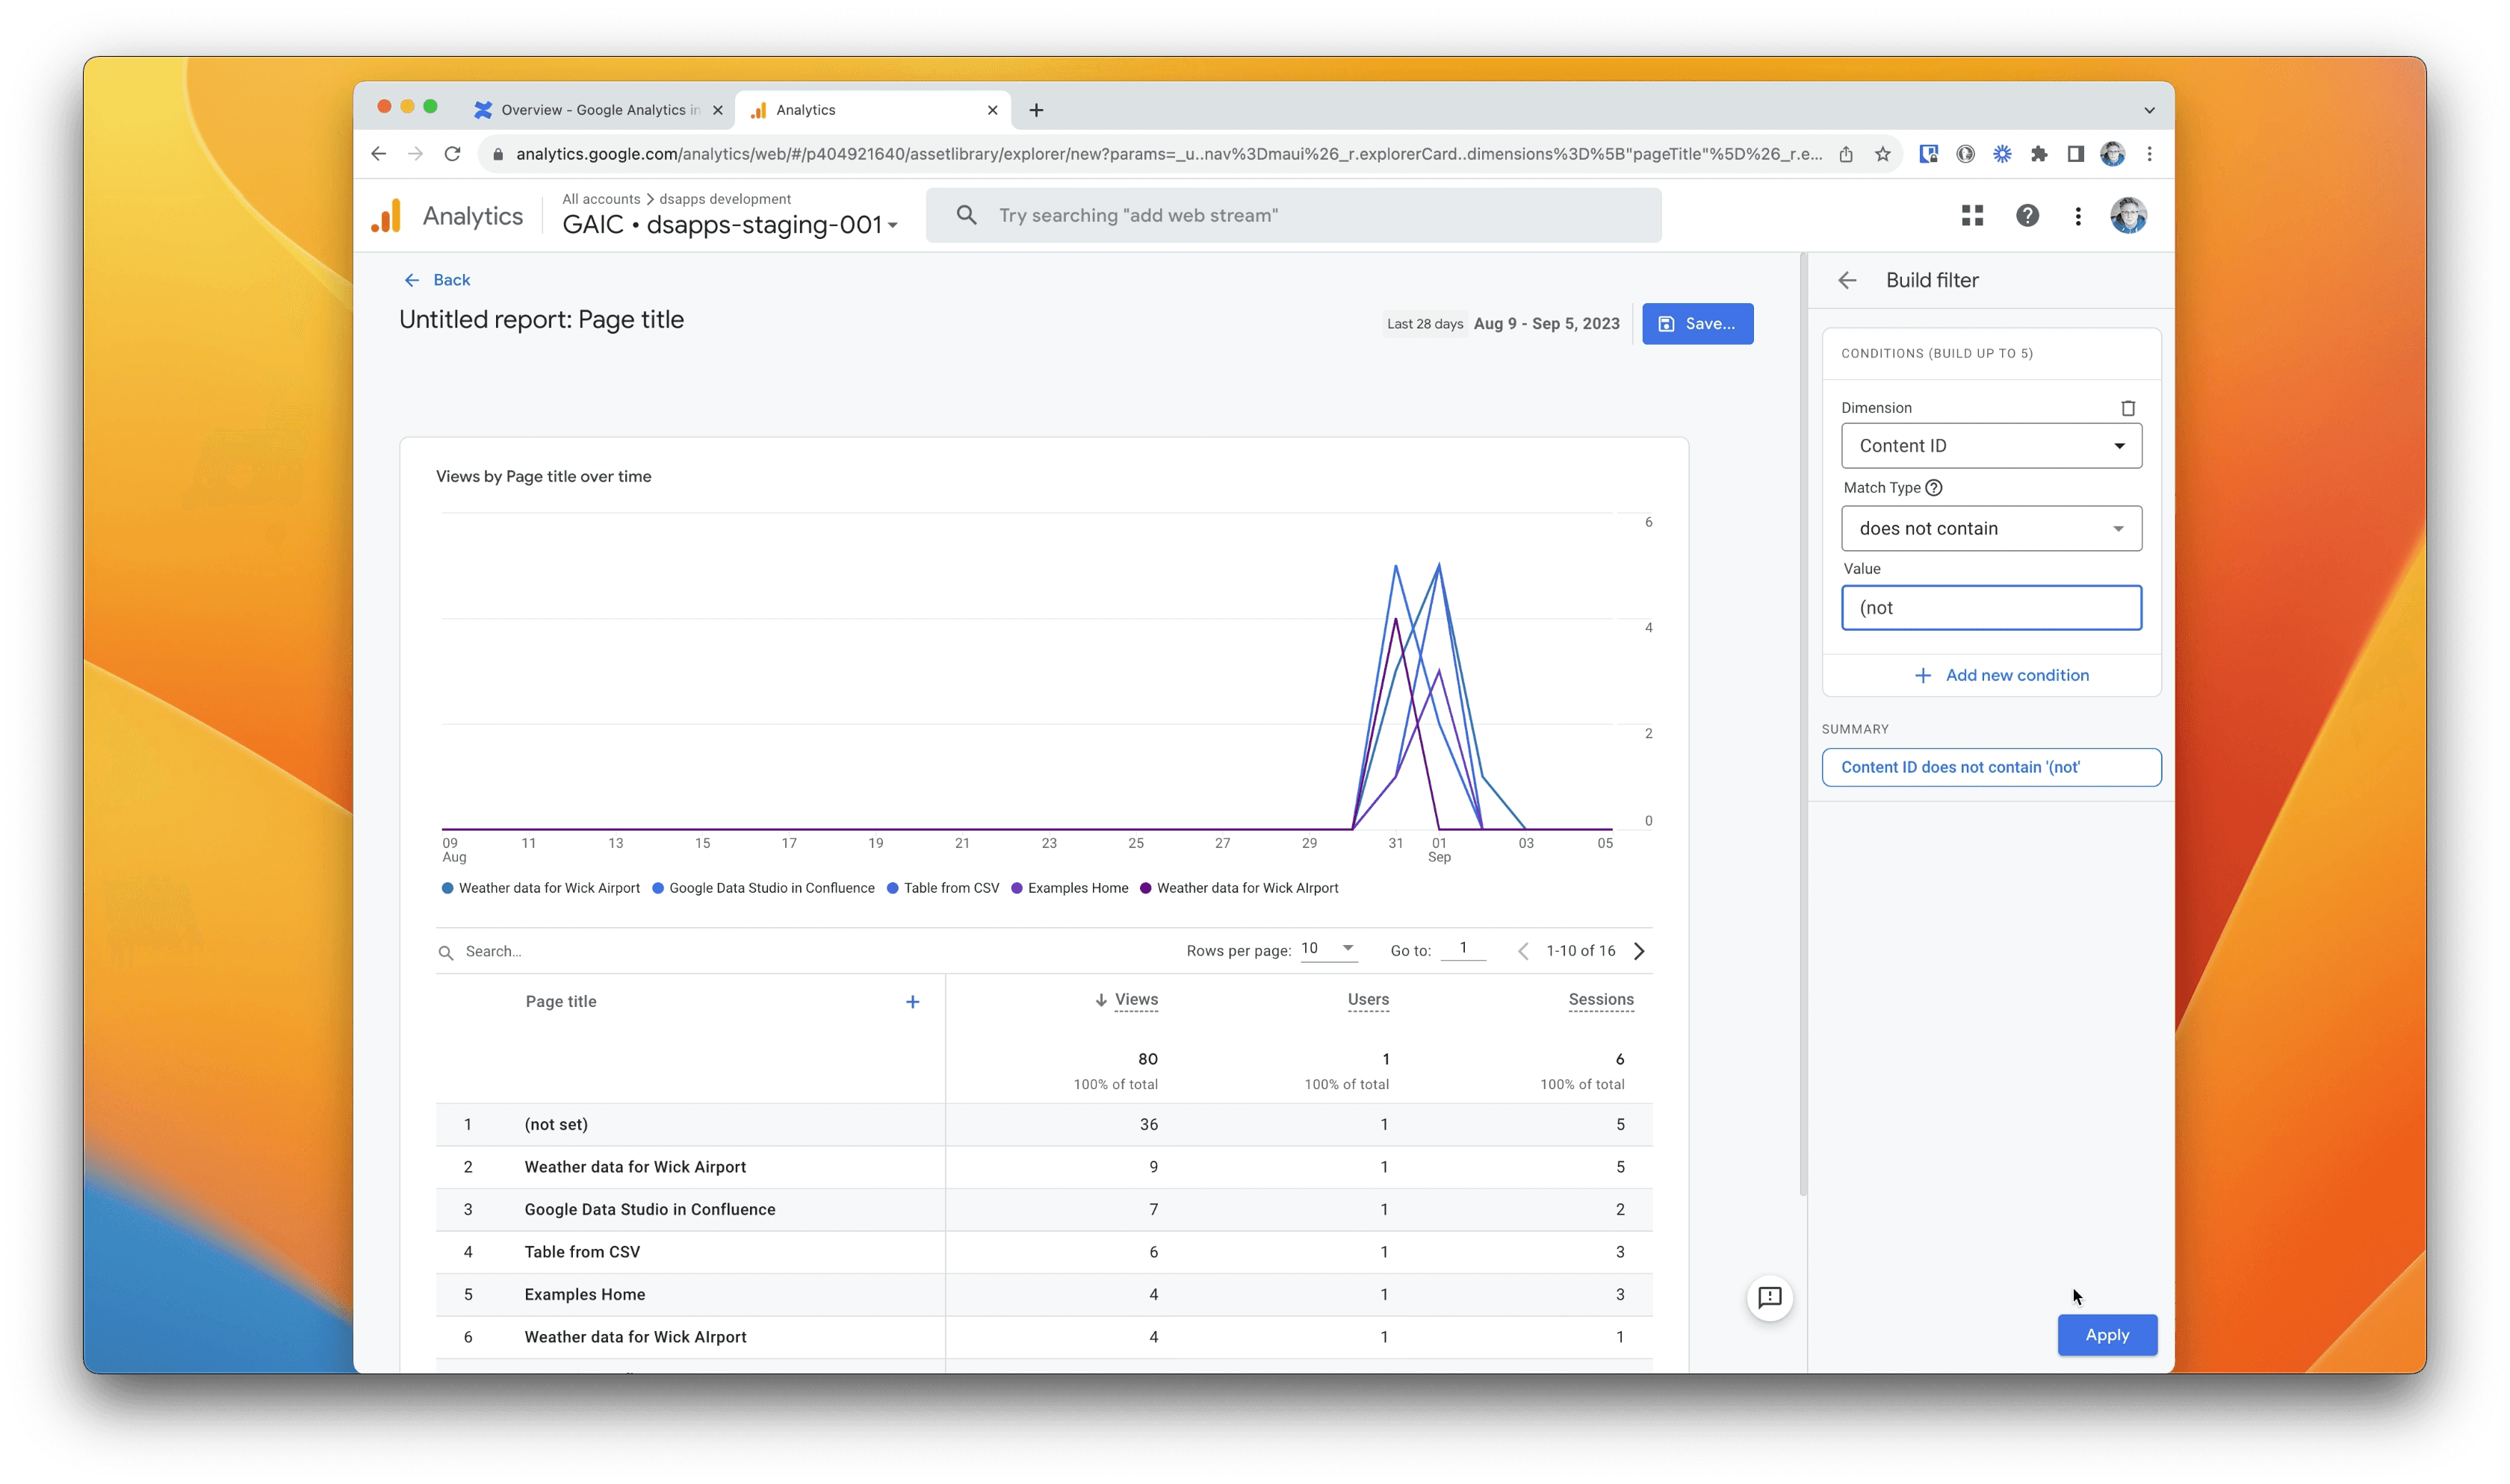2510x1484 pixels.
Task: Close the Analytics tab
Action: click(x=992, y=110)
